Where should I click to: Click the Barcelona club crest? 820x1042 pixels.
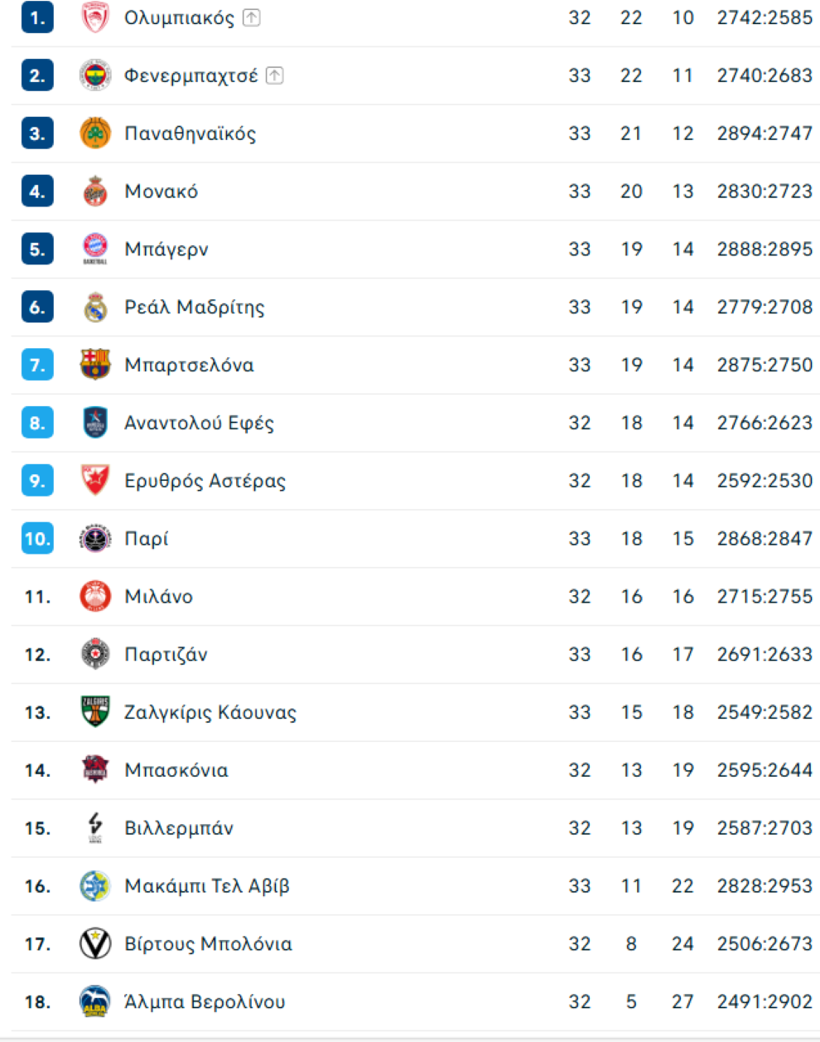95,365
